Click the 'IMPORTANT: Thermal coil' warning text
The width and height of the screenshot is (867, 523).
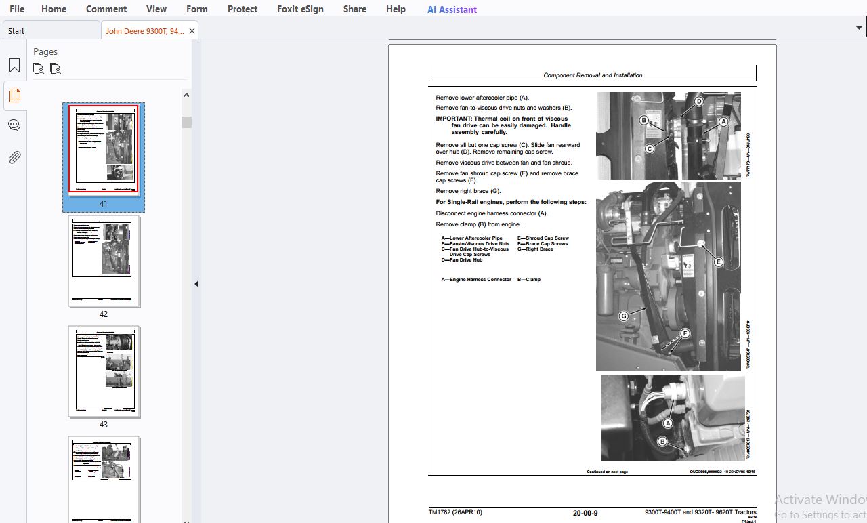click(503, 125)
